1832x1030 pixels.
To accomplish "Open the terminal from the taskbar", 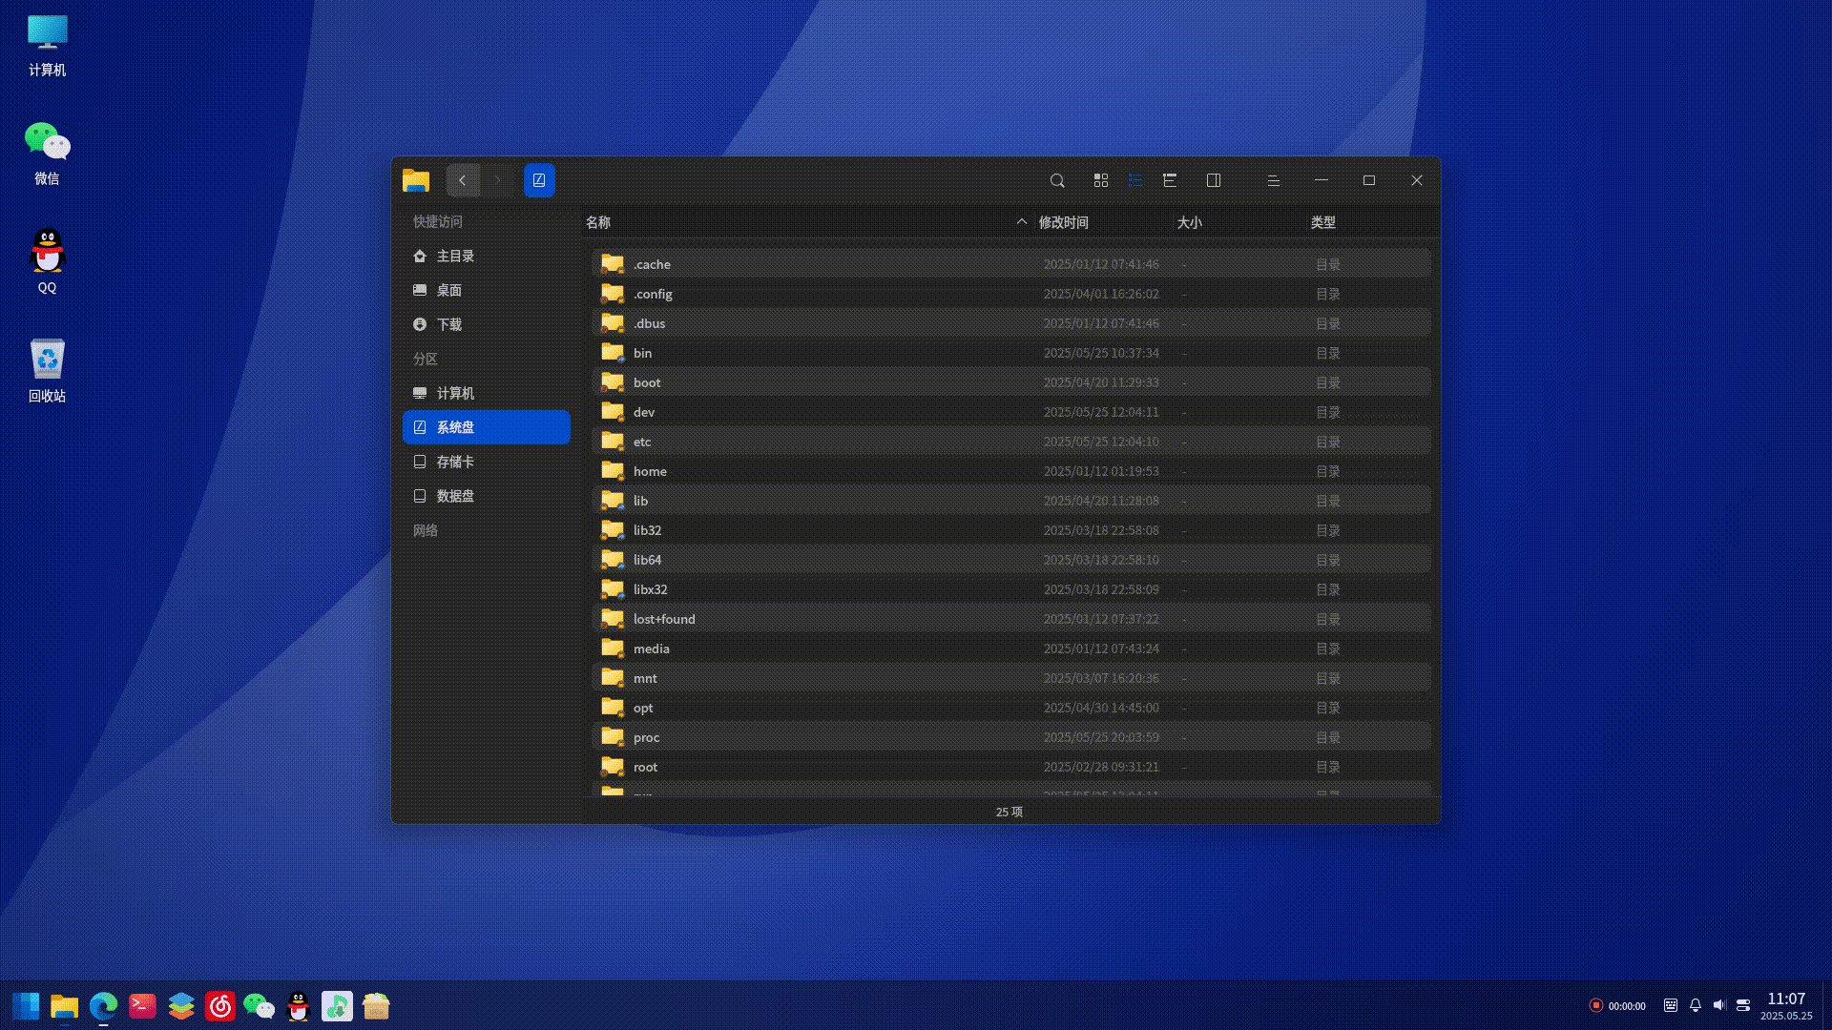I will point(142,1006).
